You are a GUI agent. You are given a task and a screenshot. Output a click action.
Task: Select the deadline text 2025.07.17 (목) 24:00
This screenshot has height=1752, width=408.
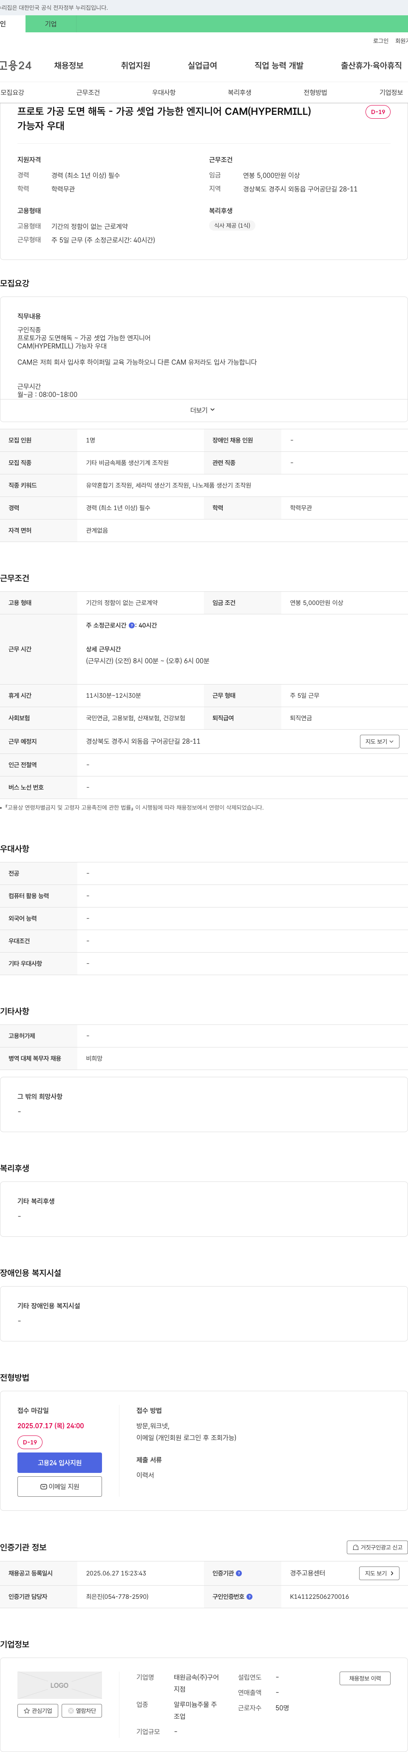(x=51, y=1426)
